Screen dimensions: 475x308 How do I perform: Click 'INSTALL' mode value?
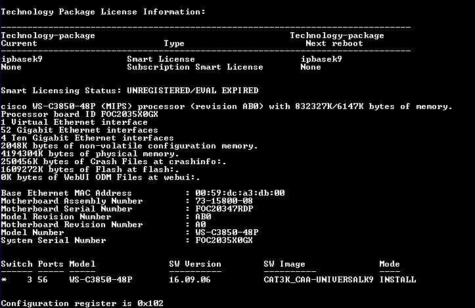pyautogui.click(x=397, y=280)
